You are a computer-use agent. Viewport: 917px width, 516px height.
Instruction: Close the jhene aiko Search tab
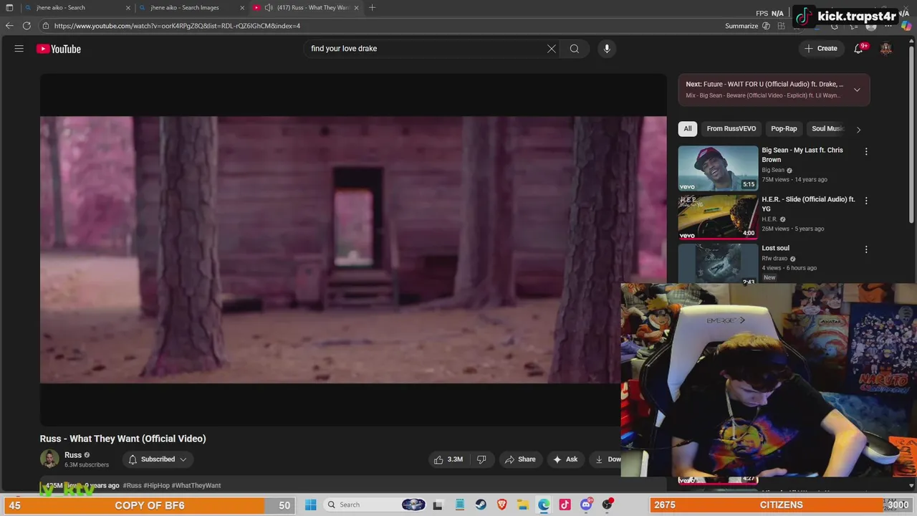(x=128, y=7)
